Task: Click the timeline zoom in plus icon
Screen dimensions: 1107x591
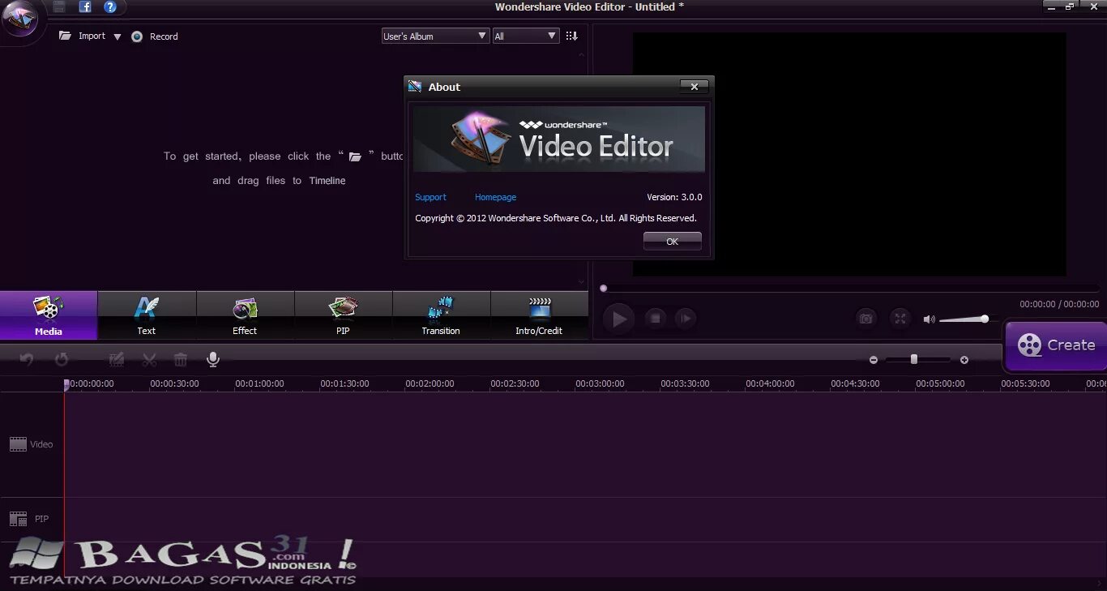Action: 964,360
